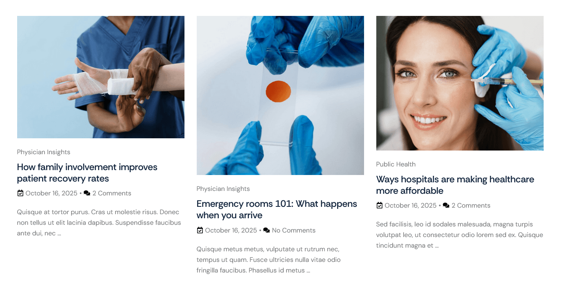Open 'Ways hospitals are making healthcare more affordable'
This screenshot has height=288, width=562.
(455, 185)
